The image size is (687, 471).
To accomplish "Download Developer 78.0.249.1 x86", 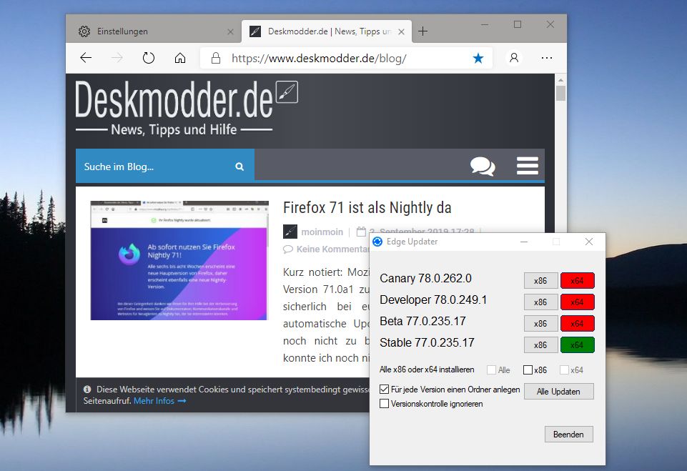I will [x=540, y=302].
